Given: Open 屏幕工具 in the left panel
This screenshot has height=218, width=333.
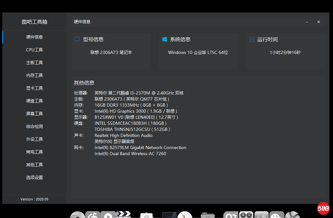Looking at the screenshot, I should [x=35, y=114].
